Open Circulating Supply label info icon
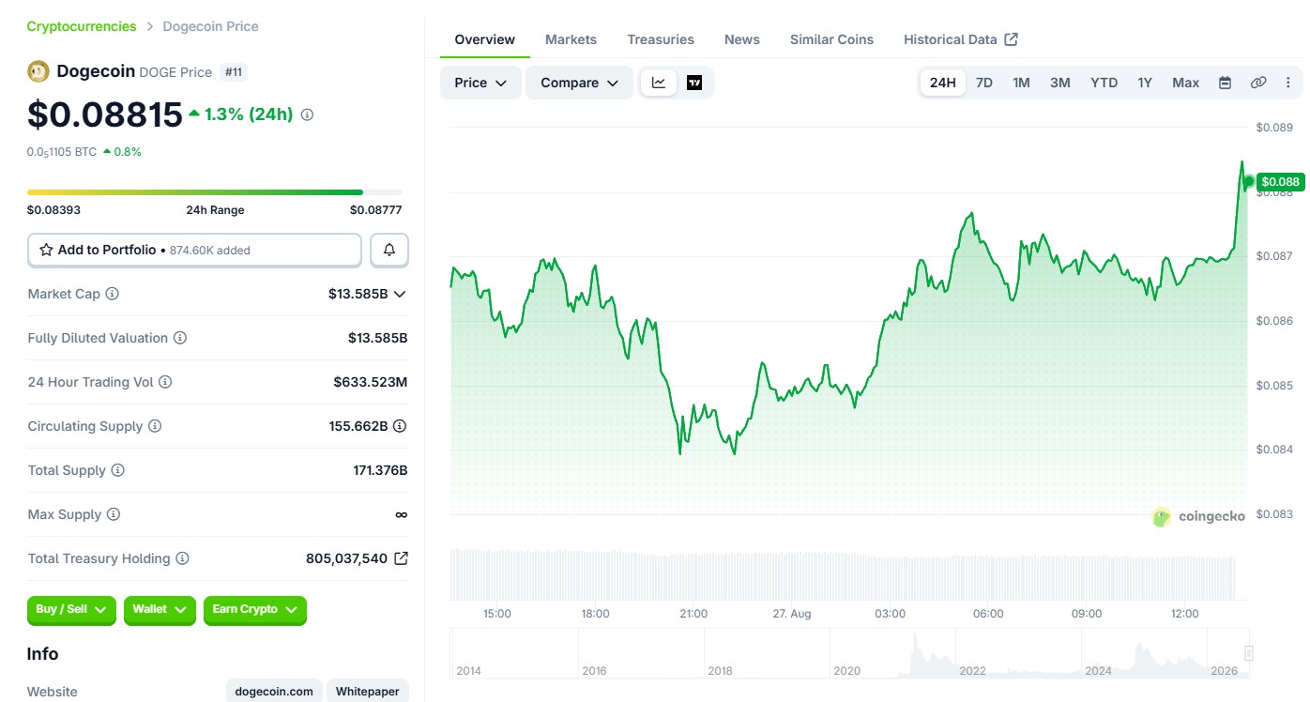The image size is (1310, 702). point(155,426)
